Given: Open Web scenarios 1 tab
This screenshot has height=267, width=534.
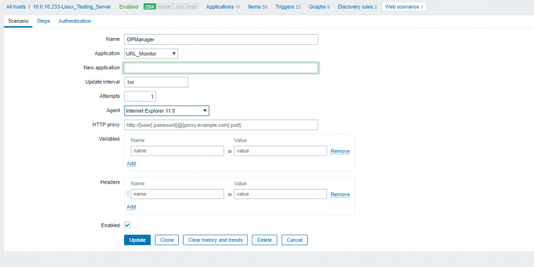Looking at the screenshot, I should 404,7.
